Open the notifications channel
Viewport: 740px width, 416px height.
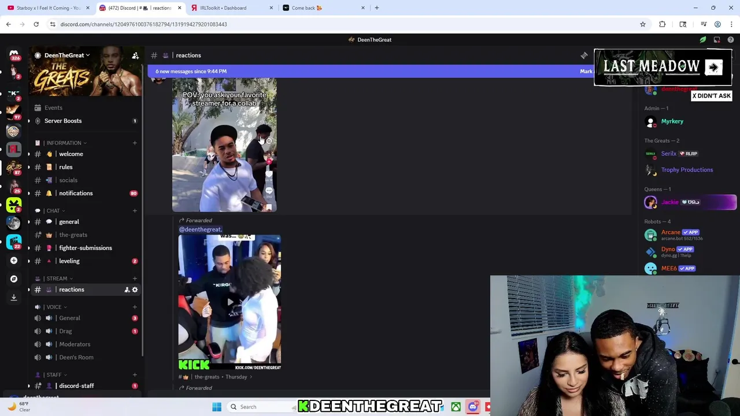coord(86,194)
